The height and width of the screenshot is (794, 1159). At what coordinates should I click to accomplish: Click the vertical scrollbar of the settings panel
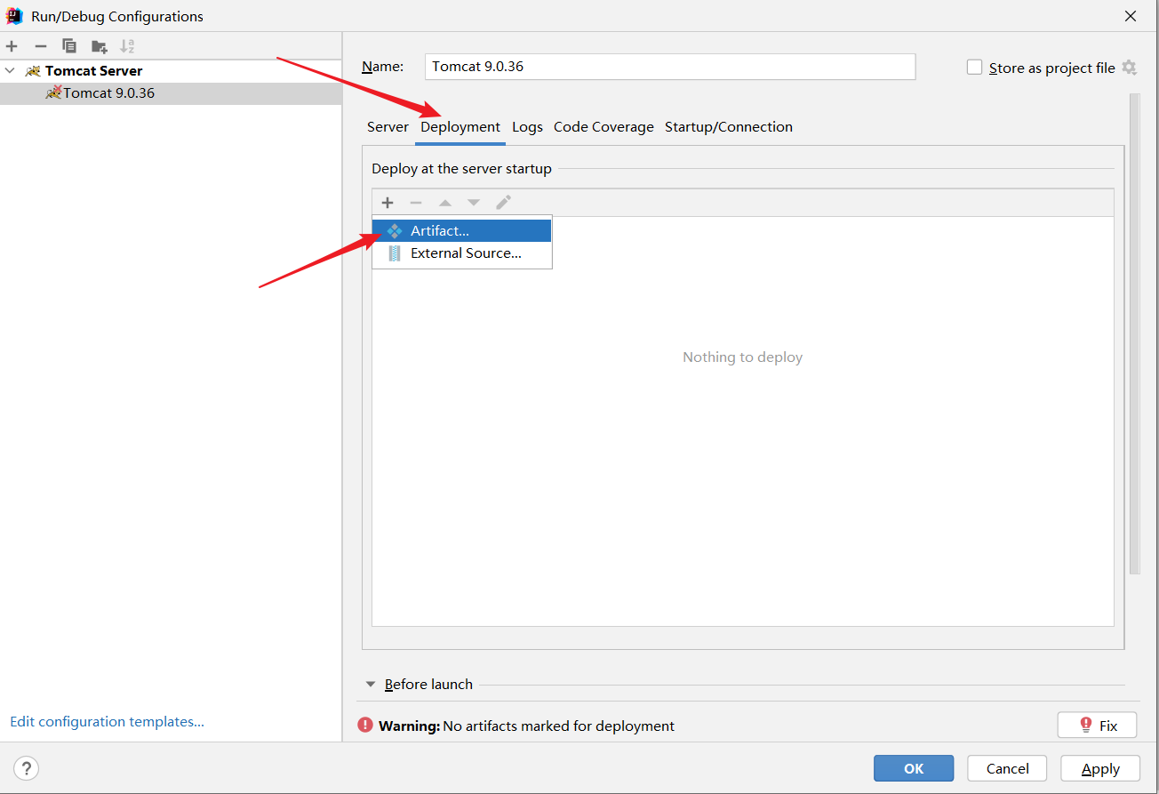tap(1134, 333)
